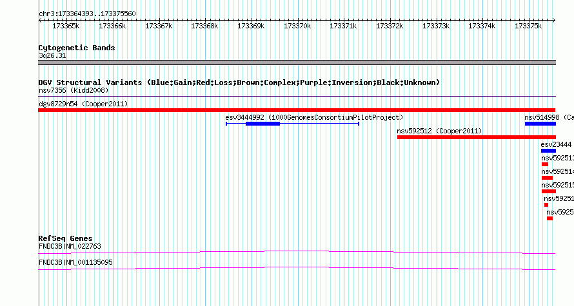
Task: Select the blue nsv514998 gain bar
Action: 540,124
